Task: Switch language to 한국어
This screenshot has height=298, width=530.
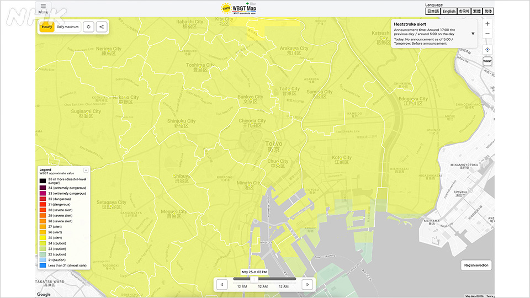Action: coord(464,11)
